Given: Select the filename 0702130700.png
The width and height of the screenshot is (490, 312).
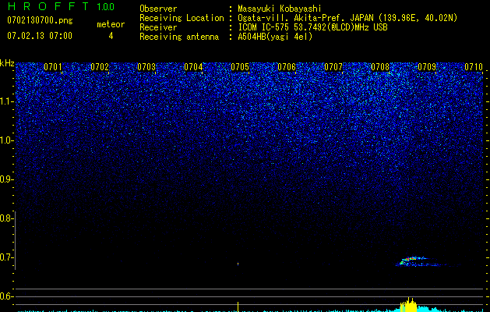Looking at the screenshot, I should click(40, 20).
